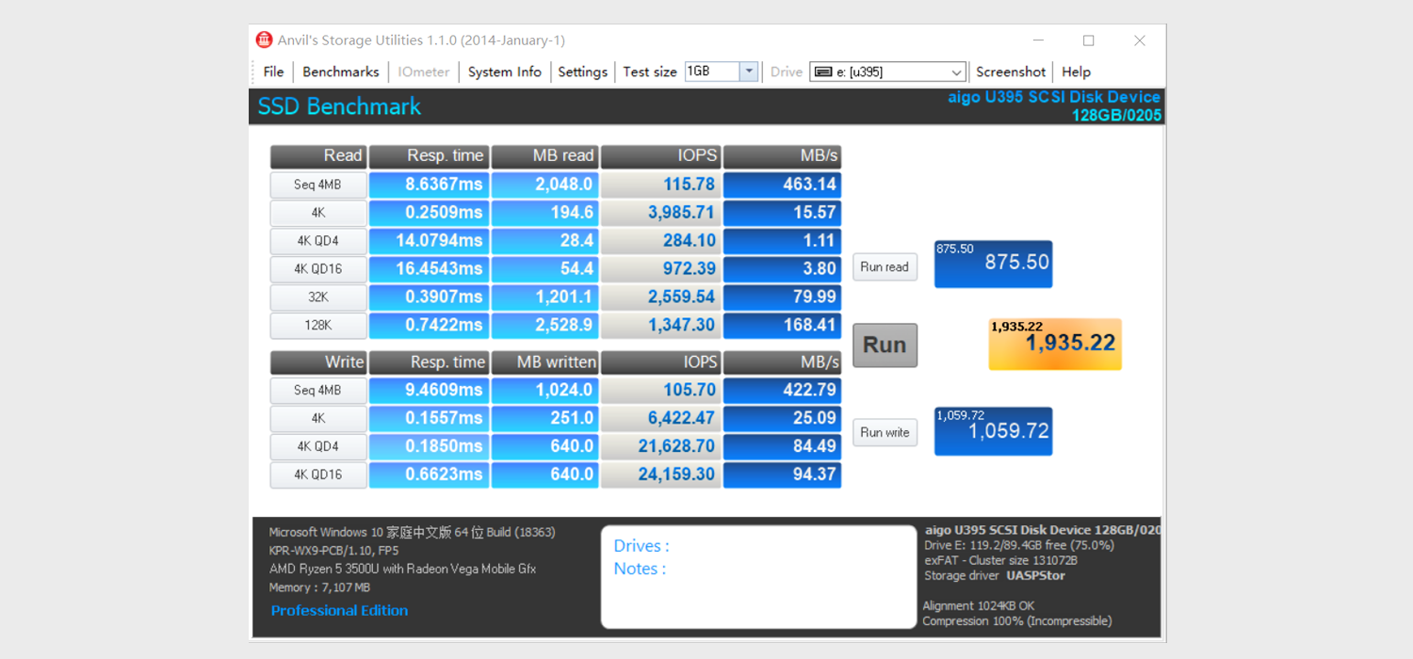The image size is (1413, 659).
Task: Select the 3,985.71 IOPS cell
Action: pos(660,213)
